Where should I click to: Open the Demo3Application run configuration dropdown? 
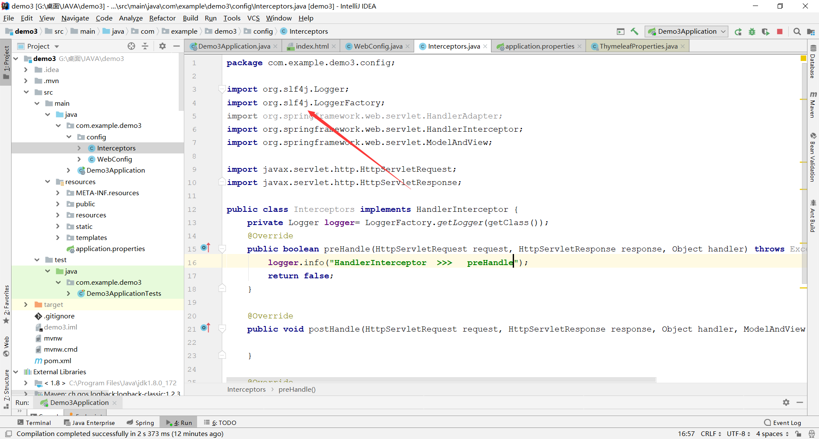pos(687,32)
